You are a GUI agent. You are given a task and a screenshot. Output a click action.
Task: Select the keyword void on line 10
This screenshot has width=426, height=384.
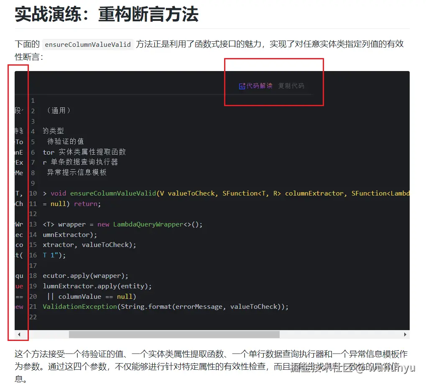[58, 193]
